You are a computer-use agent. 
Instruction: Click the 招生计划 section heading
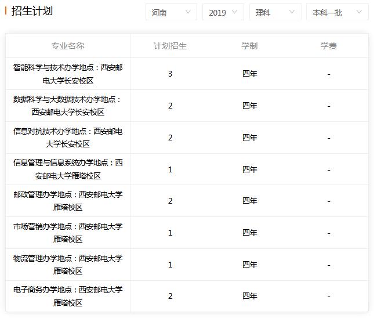click(32, 11)
